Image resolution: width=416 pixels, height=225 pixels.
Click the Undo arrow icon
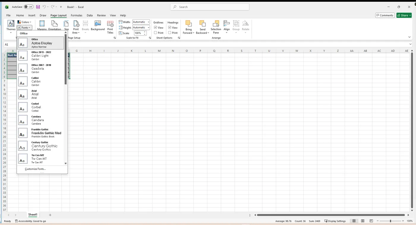tap(44, 7)
